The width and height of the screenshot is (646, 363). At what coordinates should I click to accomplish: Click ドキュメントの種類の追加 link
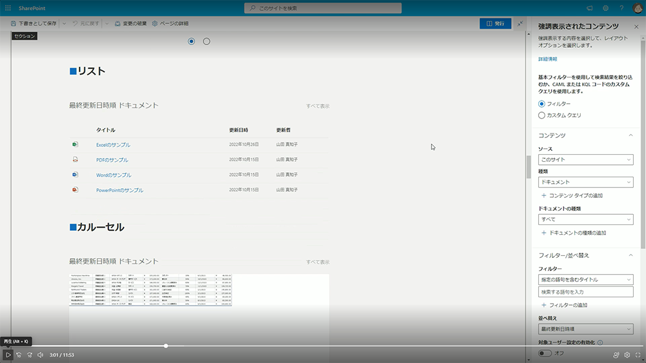click(578, 233)
